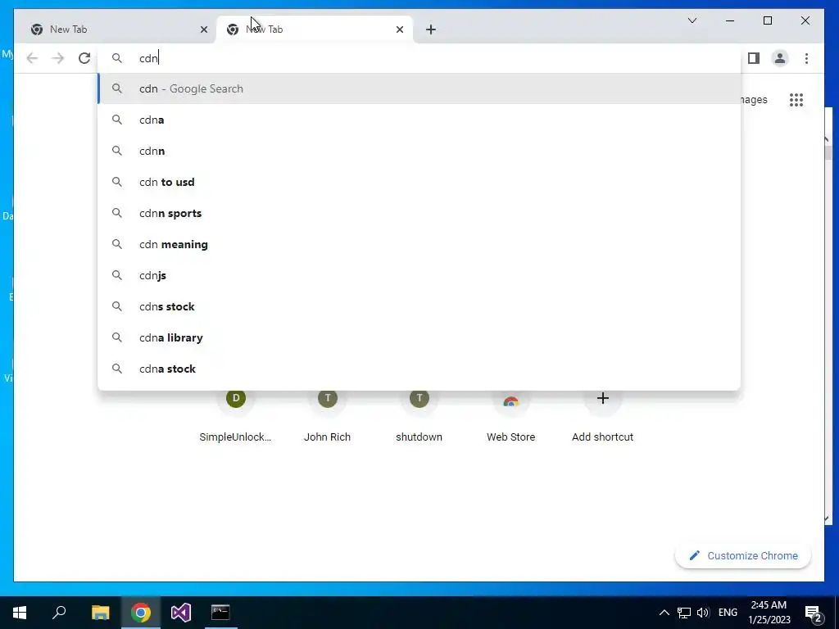The image size is (839, 629).
Task: Open the Windows Start menu
Action: point(20,612)
